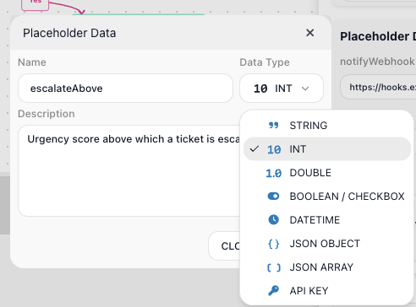Screen dimensions: 416x307
Task: Click the toggle icon beside BOOLEAN
Action: (273, 197)
